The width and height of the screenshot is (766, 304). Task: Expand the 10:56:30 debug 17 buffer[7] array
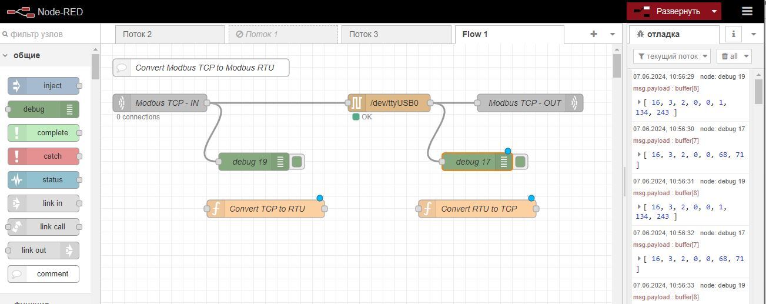click(639, 155)
